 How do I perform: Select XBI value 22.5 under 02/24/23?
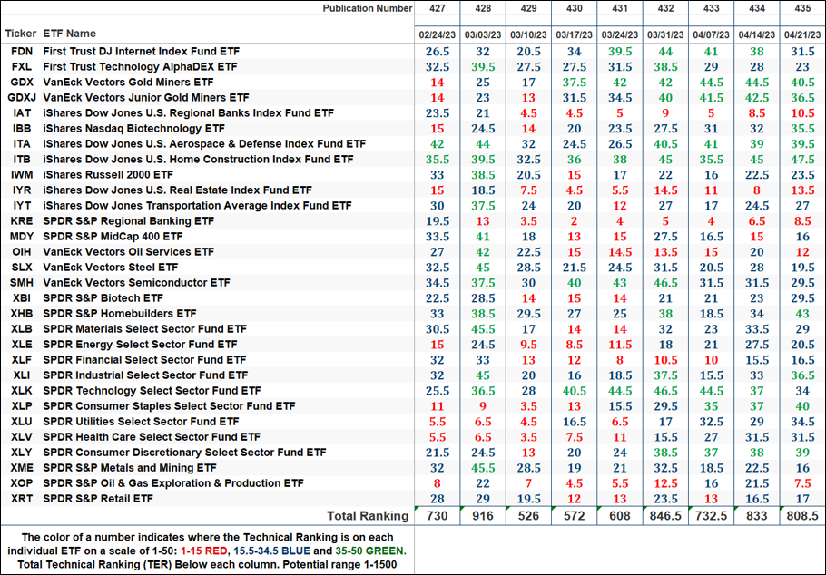[x=438, y=298]
